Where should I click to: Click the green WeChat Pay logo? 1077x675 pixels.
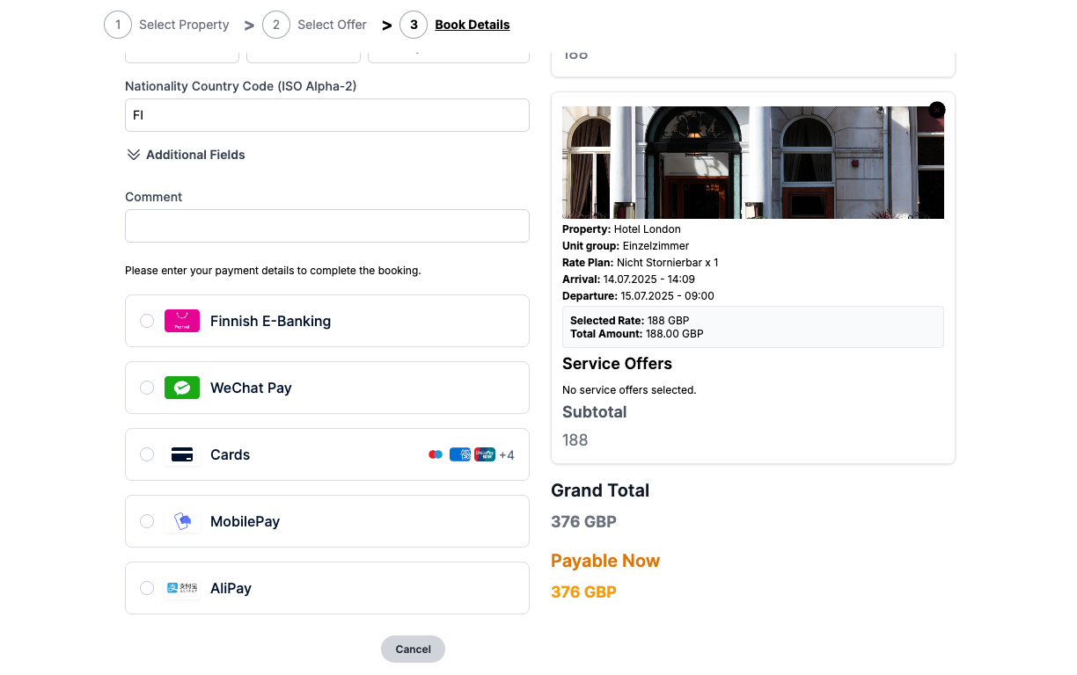point(182,388)
